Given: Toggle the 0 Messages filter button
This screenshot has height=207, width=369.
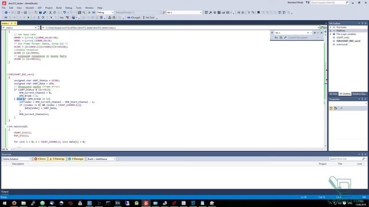Looking at the screenshot, I should [76, 159].
